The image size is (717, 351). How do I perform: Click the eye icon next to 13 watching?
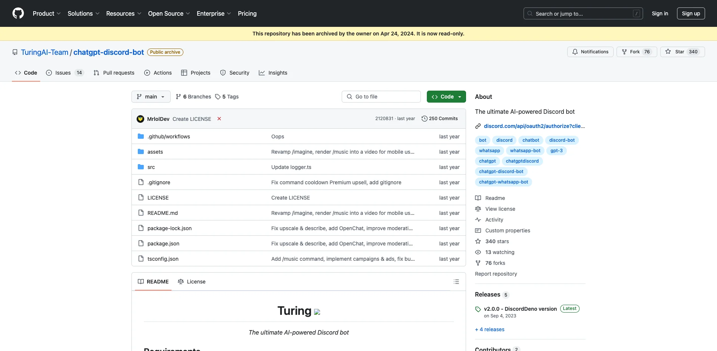[478, 252]
